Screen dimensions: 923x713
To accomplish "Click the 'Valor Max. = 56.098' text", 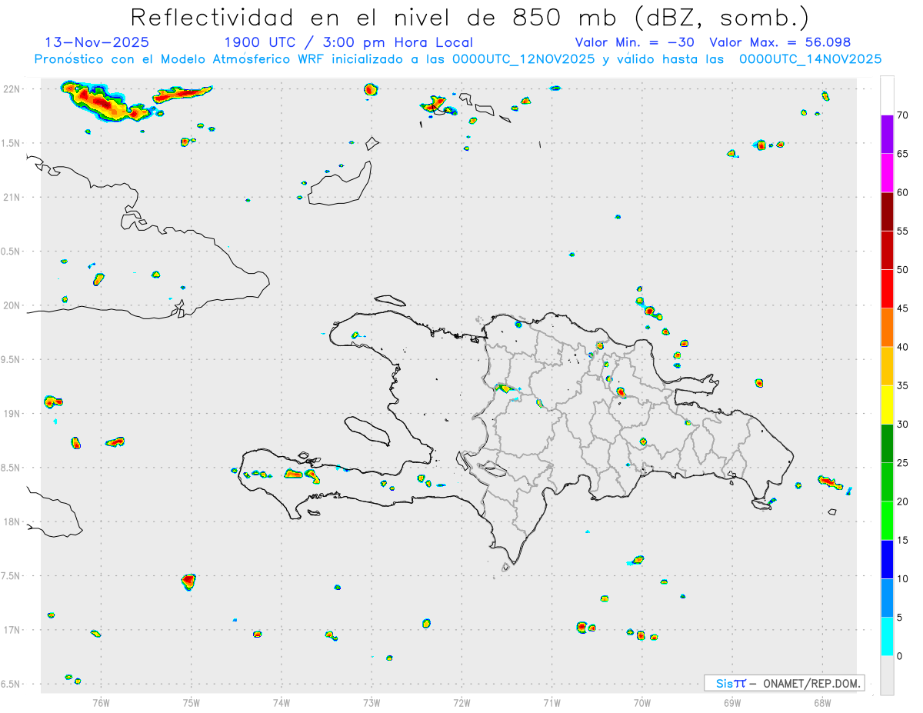I will 780,42.
